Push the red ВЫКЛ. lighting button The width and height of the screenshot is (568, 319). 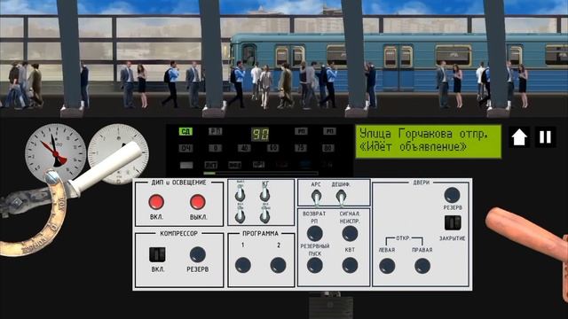coord(198,202)
